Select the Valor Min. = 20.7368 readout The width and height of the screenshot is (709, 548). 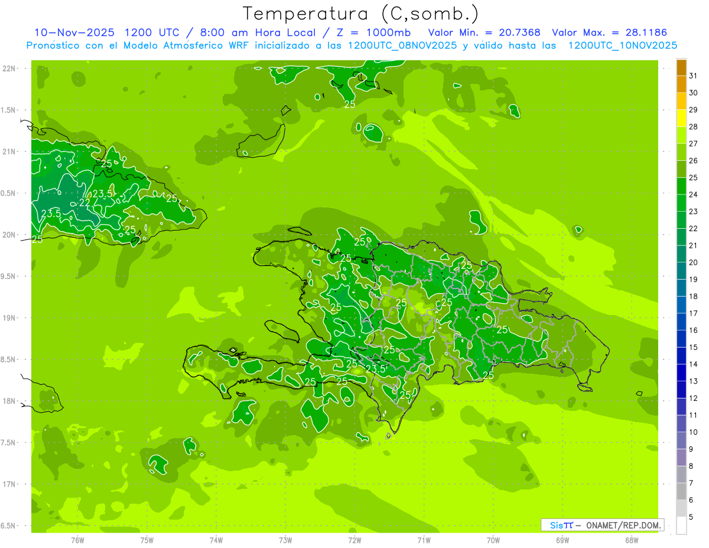(x=484, y=33)
